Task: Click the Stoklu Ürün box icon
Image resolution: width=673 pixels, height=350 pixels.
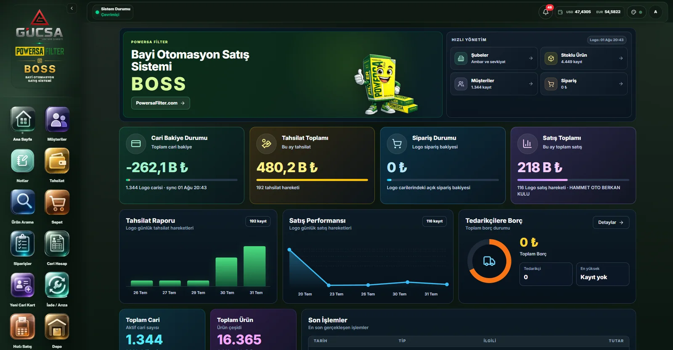Action: pyautogui.click(x=551, y=58)
